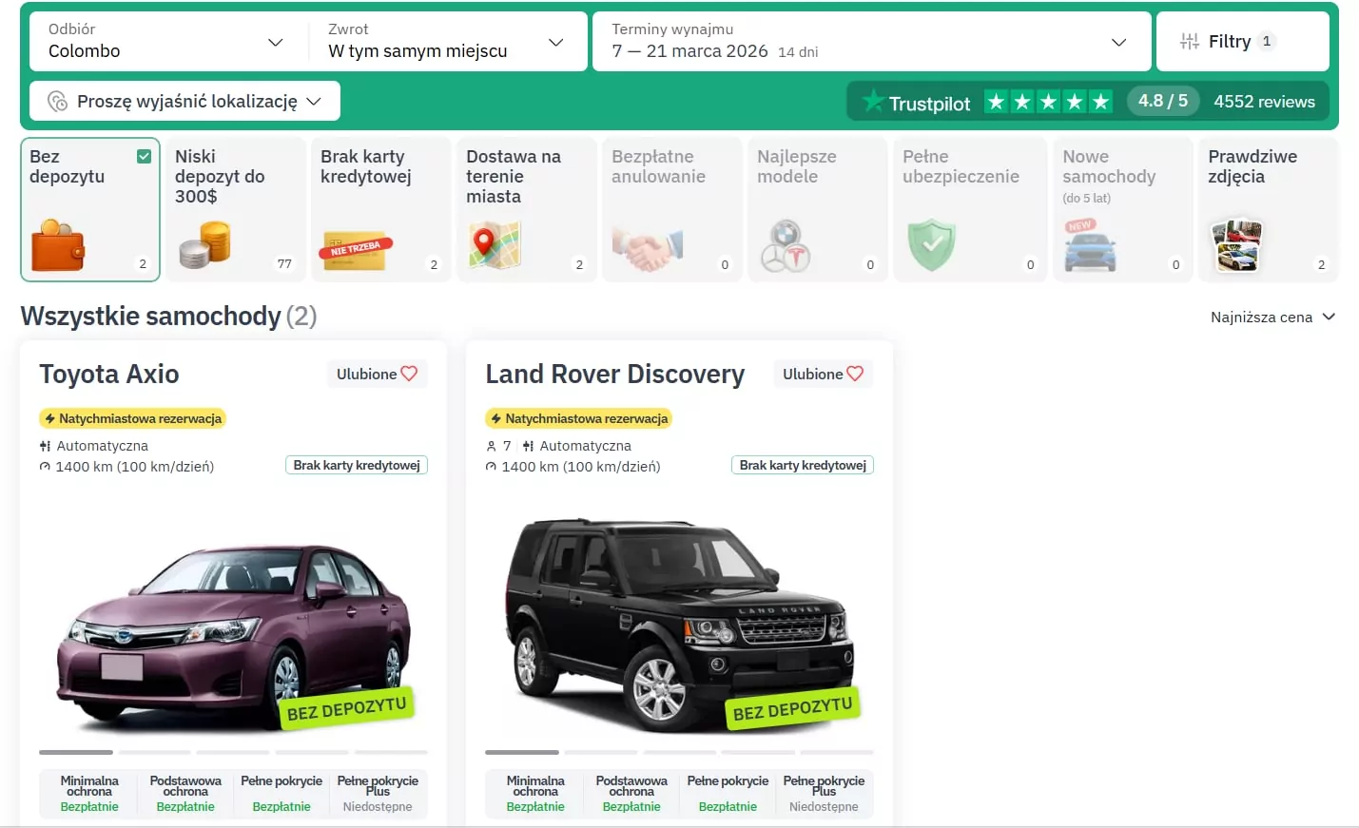Open Trustpilot 4552 reviews link
1359x828 pixels.
coord(1264,102)
